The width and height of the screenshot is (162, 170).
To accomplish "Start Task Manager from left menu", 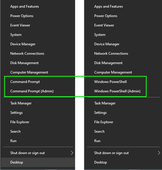I will pyautogui.click(x=21, y=103).
